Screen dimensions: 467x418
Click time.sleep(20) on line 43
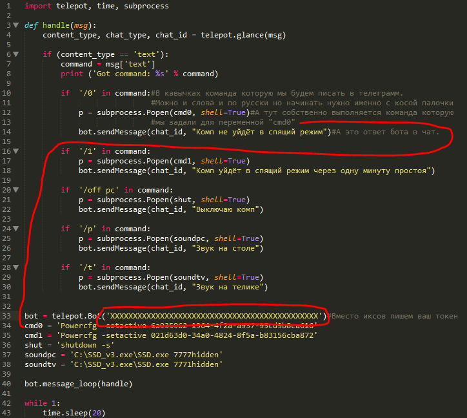click(74, 413)
